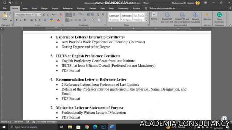The height and width of the screenshot is (130, 232).
Task: Click the Accessibility: Investigate status item
Action: [44, 122]
